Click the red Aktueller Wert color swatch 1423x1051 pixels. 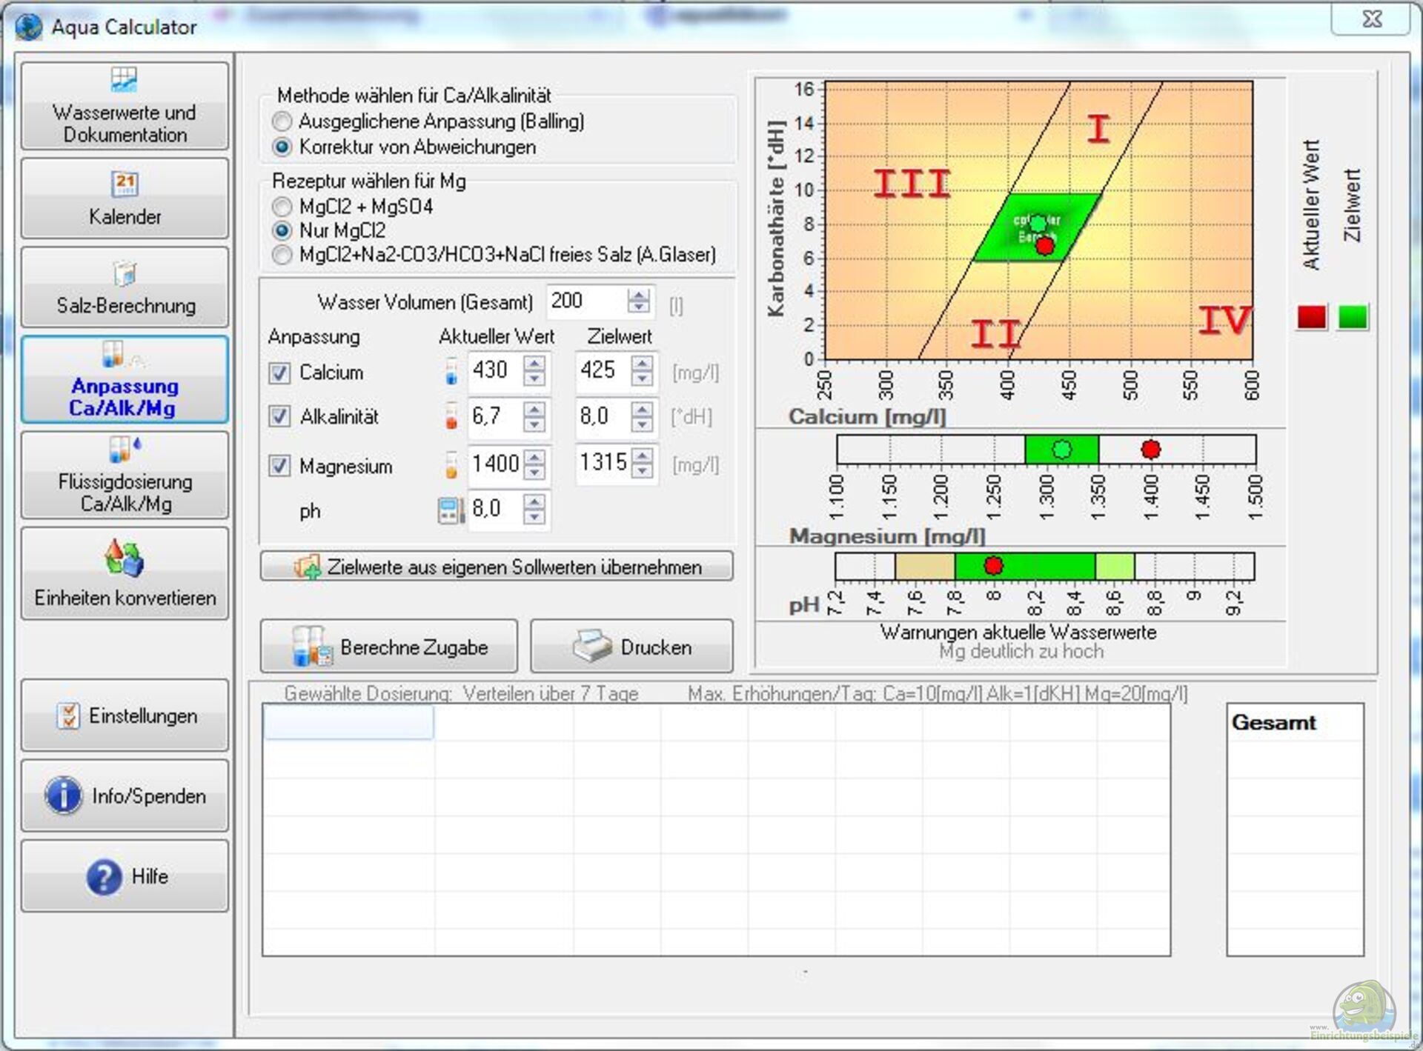pyautogui.click(x=1311, y=317)
